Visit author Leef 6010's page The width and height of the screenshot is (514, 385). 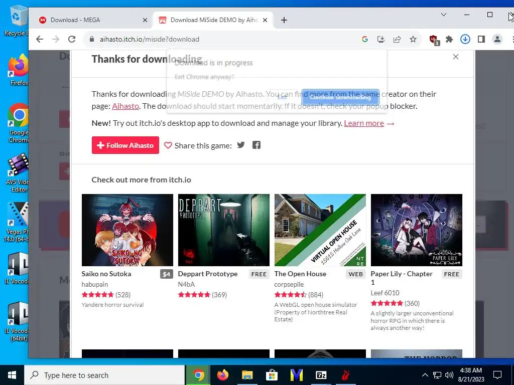pyautogui.click(x=385, y=293)
